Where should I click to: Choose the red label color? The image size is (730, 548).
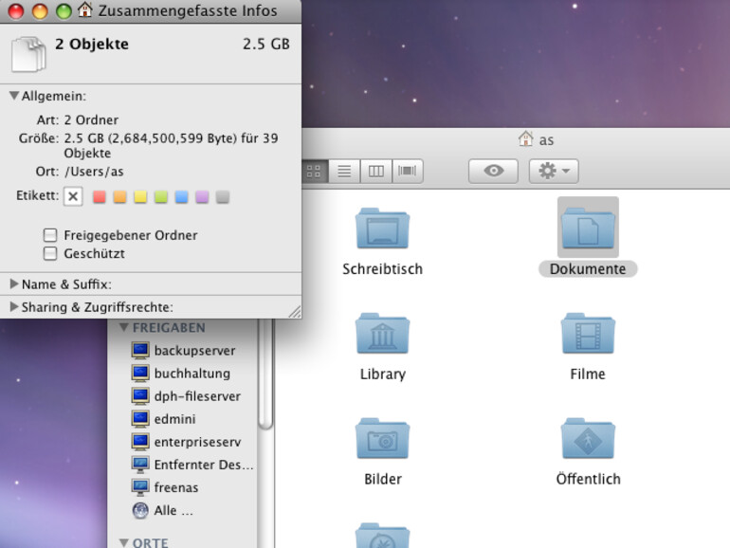pos(99,197)
